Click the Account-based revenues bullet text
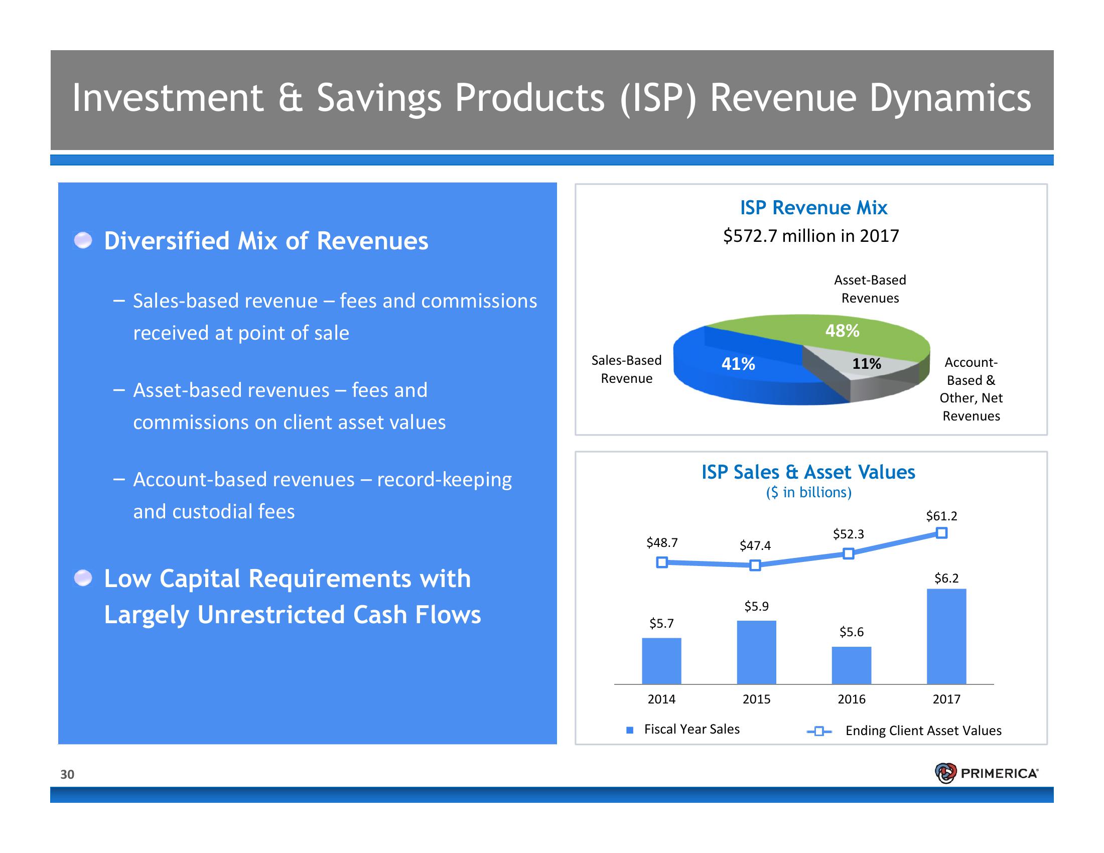This screenshot has height=853, width=1104. point(322,496)
